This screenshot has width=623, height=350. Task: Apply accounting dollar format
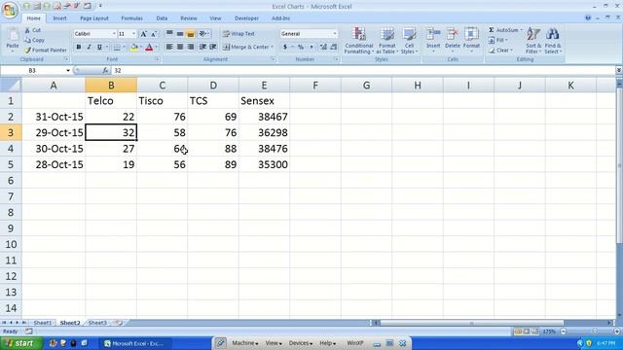coord(285,48)
